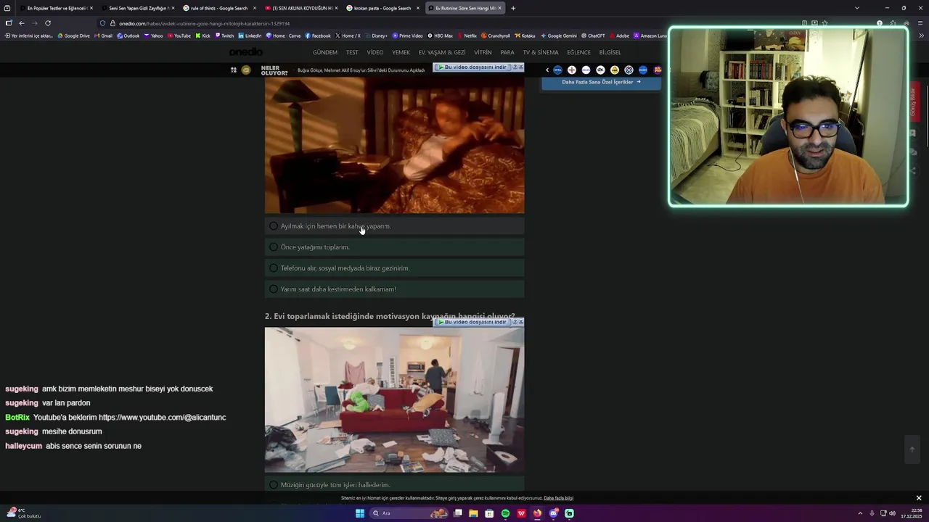Open the YEMEK menu item

[x=401, y=52]
